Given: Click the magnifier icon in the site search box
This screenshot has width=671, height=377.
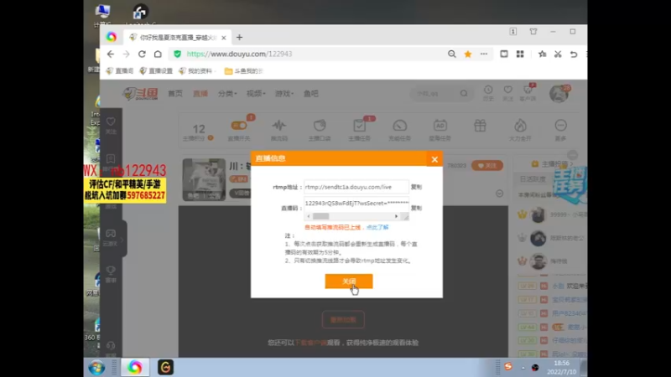Looking at the screenshot, I should point(464,94).
